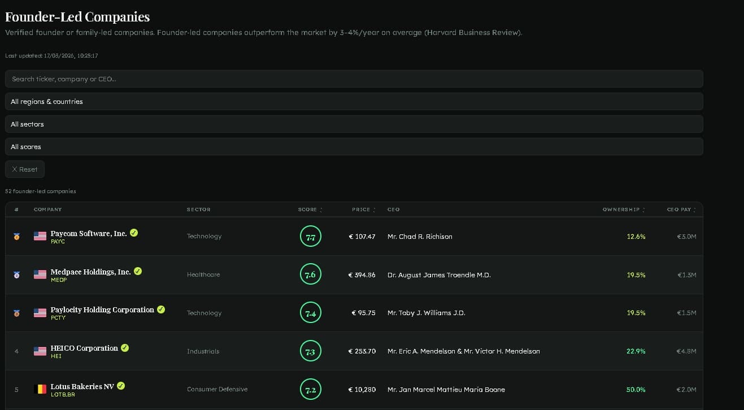This screenshot has height=410, width=744.
Task: Click the search ticker, company or CEO field
Action: [354, 78]
